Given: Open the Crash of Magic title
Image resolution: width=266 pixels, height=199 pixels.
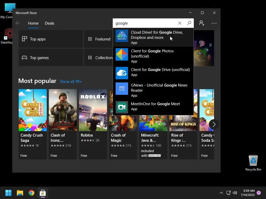Looking at the screenshot, I should [118, 138].
